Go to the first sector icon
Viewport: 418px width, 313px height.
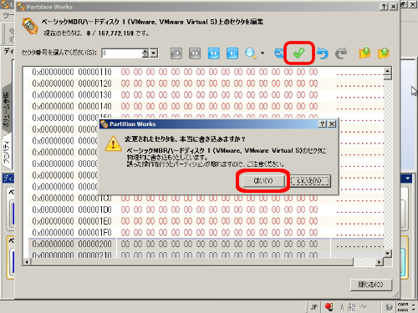(176, 53)
